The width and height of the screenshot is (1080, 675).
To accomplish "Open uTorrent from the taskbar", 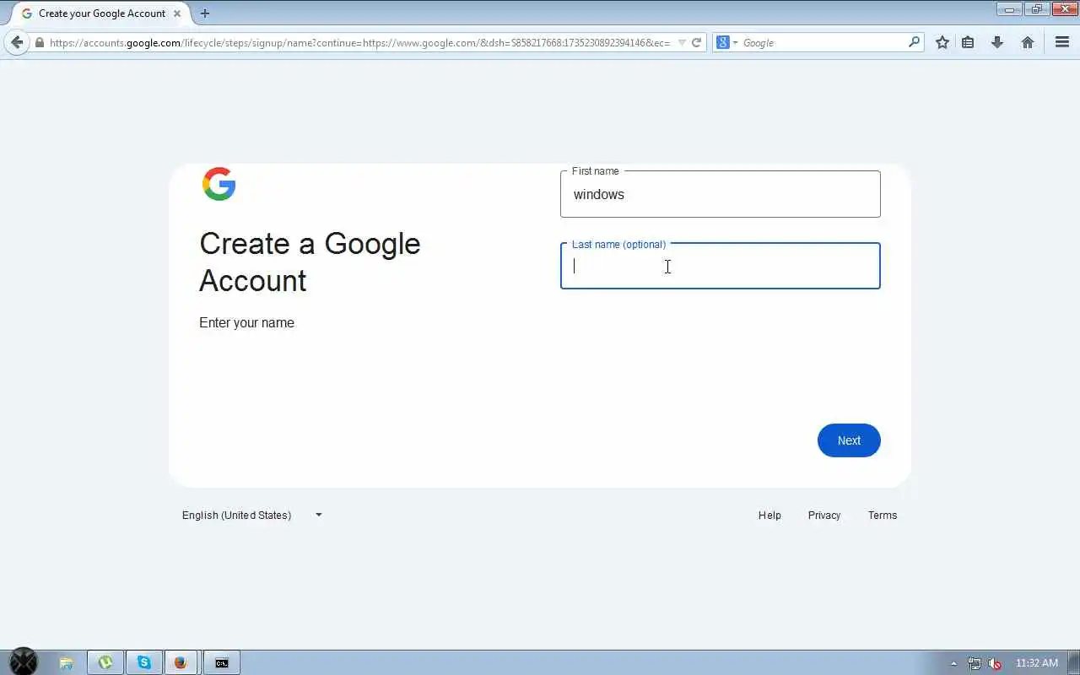I will coord(105,663).
